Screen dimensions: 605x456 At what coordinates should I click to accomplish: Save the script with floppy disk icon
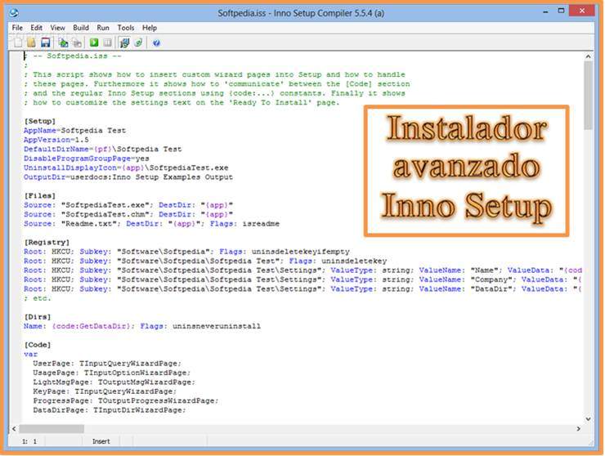(x=46, y=42)
